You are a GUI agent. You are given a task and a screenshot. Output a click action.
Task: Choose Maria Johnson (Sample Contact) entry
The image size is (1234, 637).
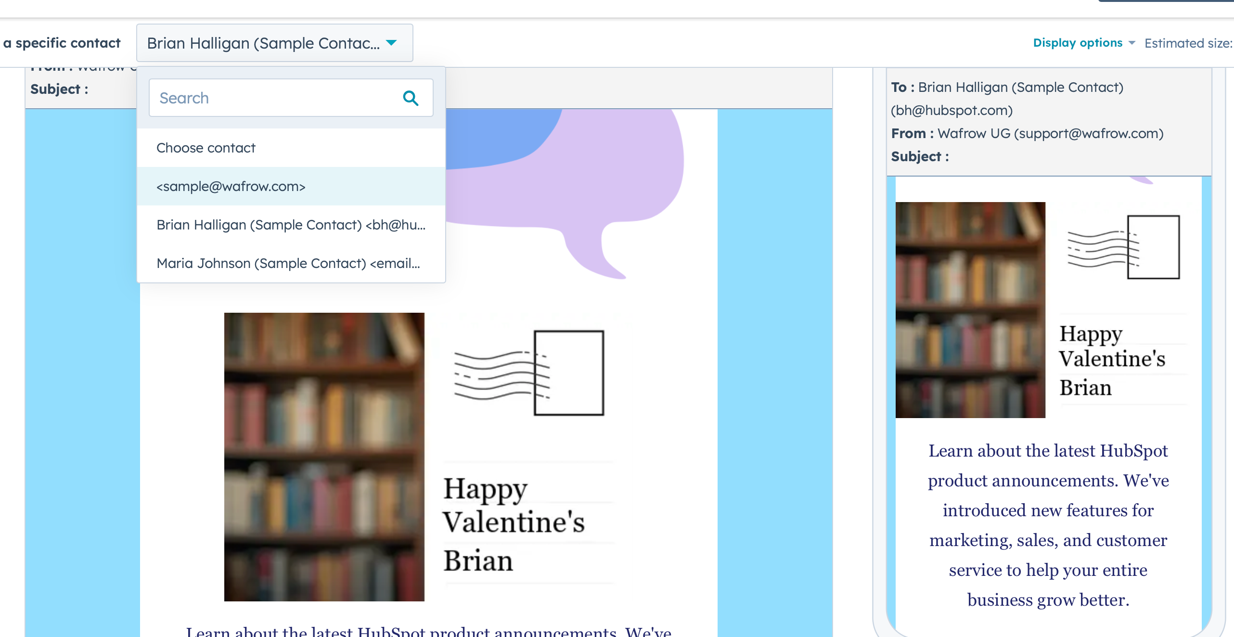pyautogui.click(x=288, y=263)
